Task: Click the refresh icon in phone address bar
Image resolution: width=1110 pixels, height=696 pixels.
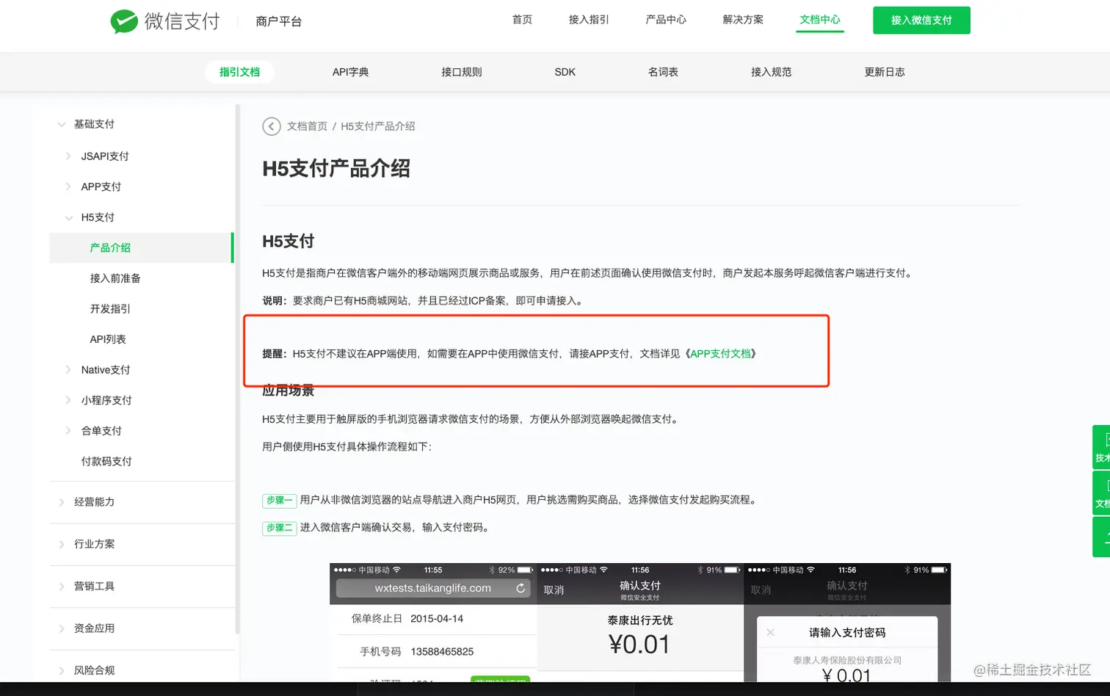Action: [520, 588]
